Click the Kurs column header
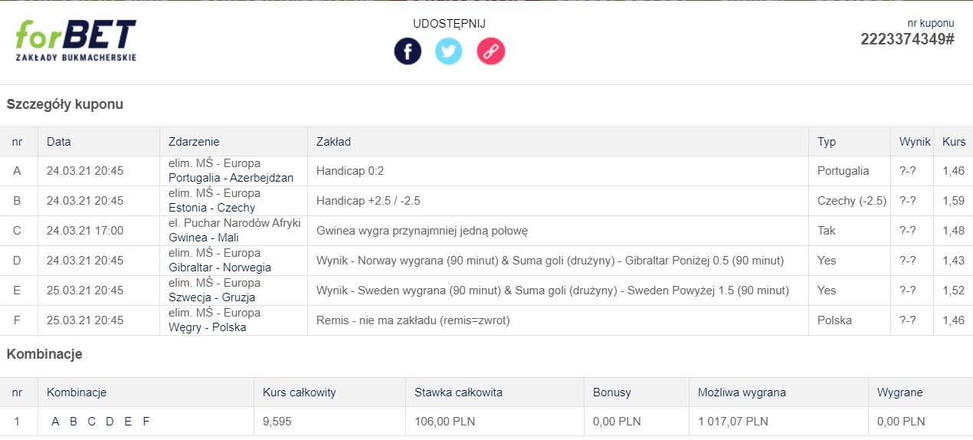The height and width of the screenshot is (440, 973). click(x=954, y=142)
